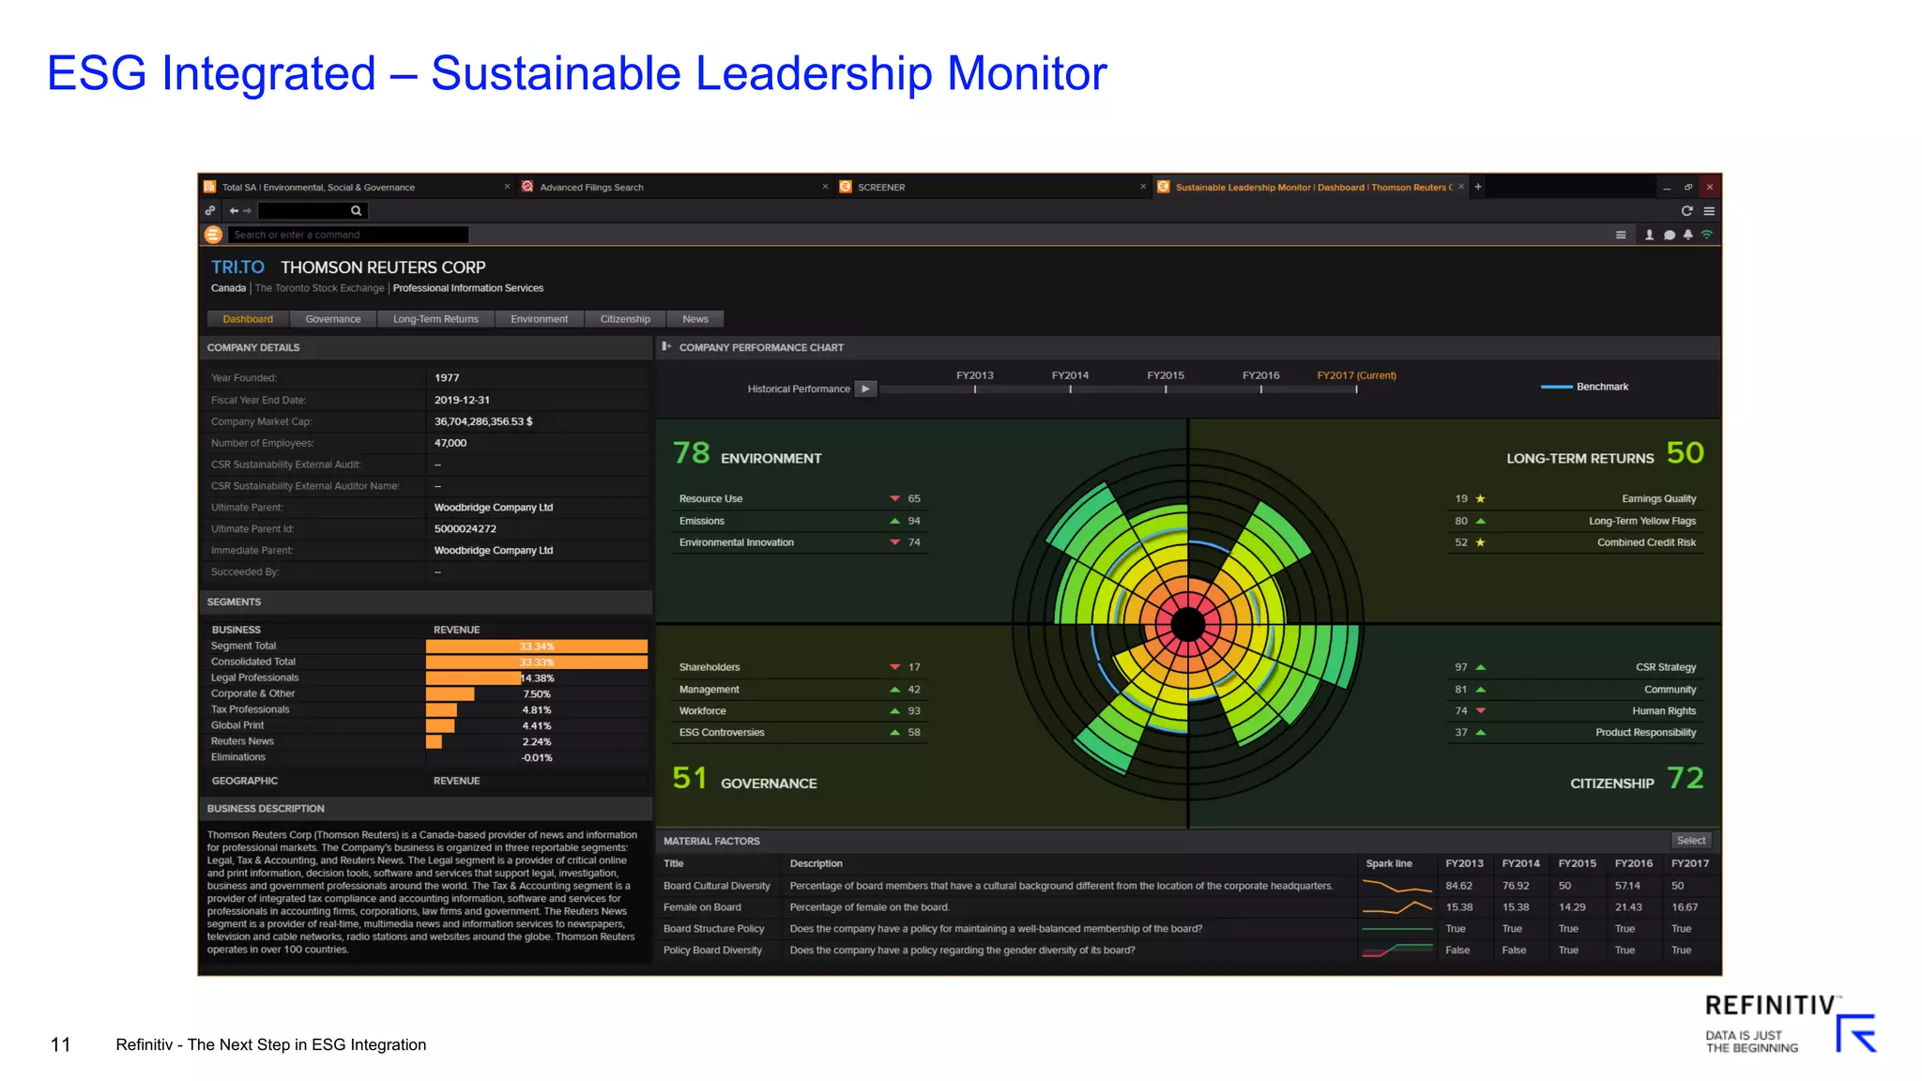Add a new tab with plus icon
This screenshot has width=1922, height=1081.
pos(1478,187)
